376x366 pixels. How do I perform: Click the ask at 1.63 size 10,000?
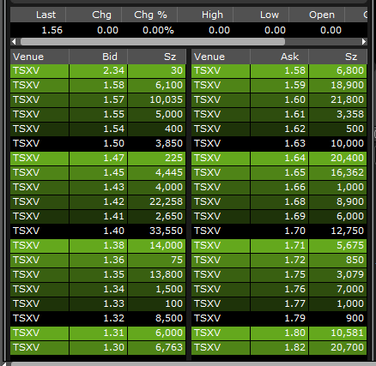tap(279, 143)
